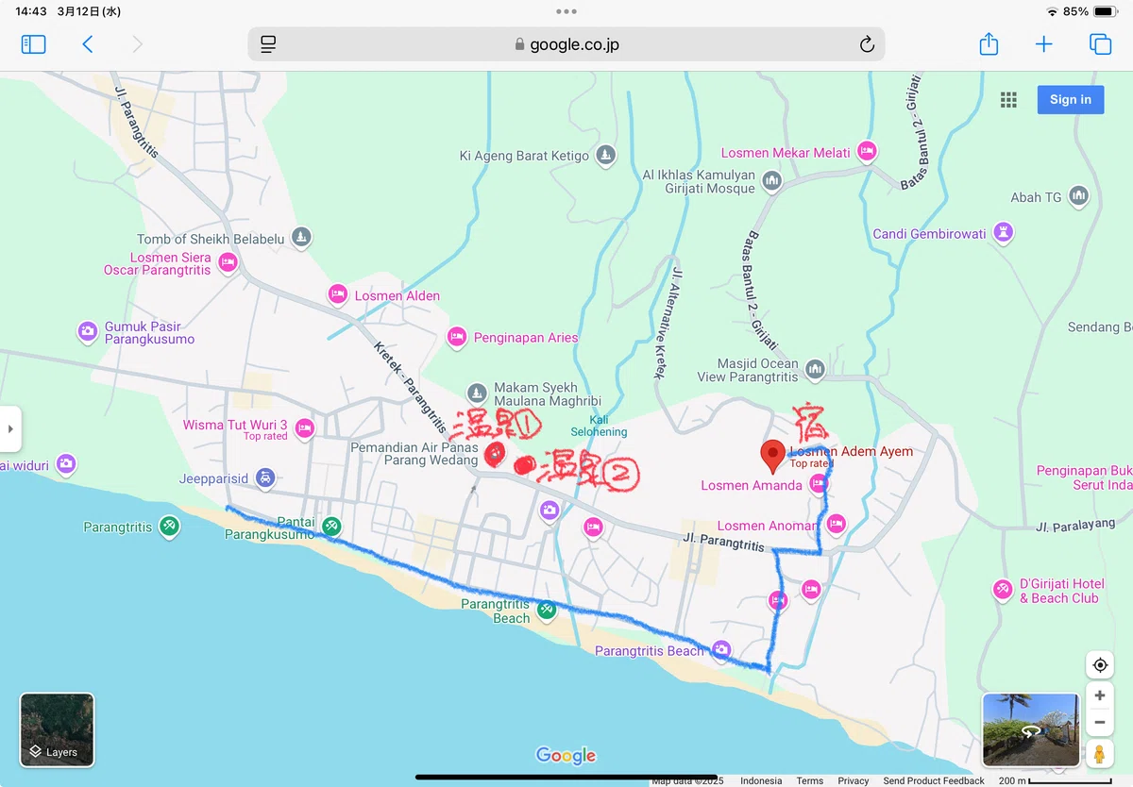1133x787 pixels.
Task: Select Losmen Siera Oscar Parangtritis marker
Action: (228, 263)
